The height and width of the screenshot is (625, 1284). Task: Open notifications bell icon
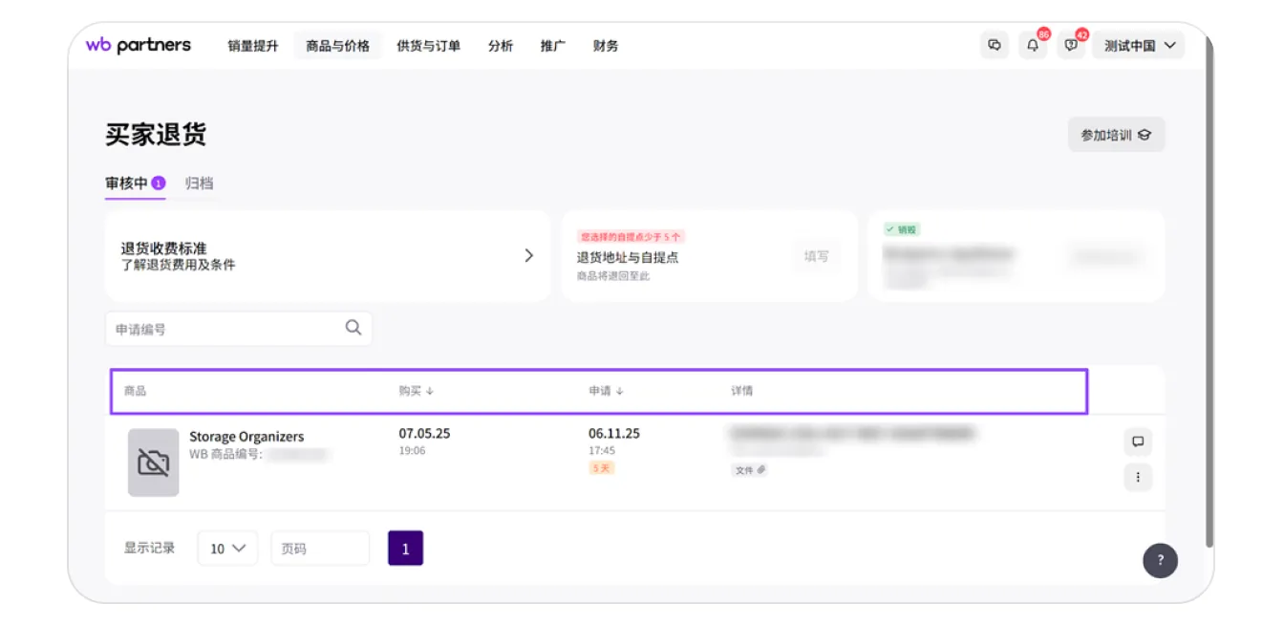(1033, 45)
